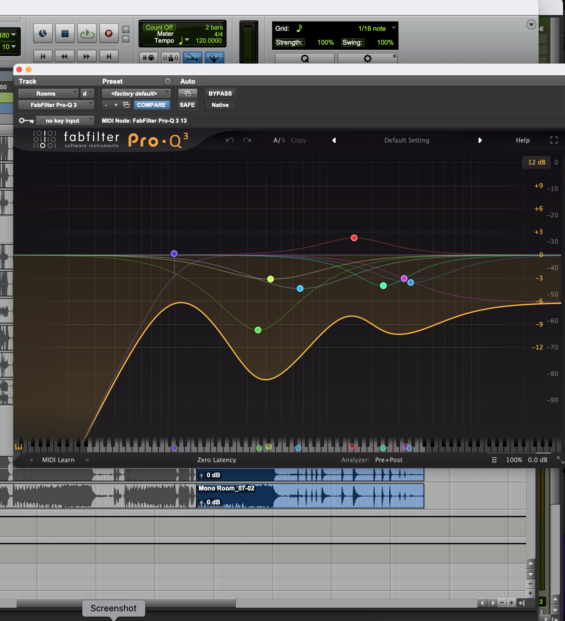Click the Native format button
Image resolution: width=565 pixels, height=621 pixels.
pos(220,105)
